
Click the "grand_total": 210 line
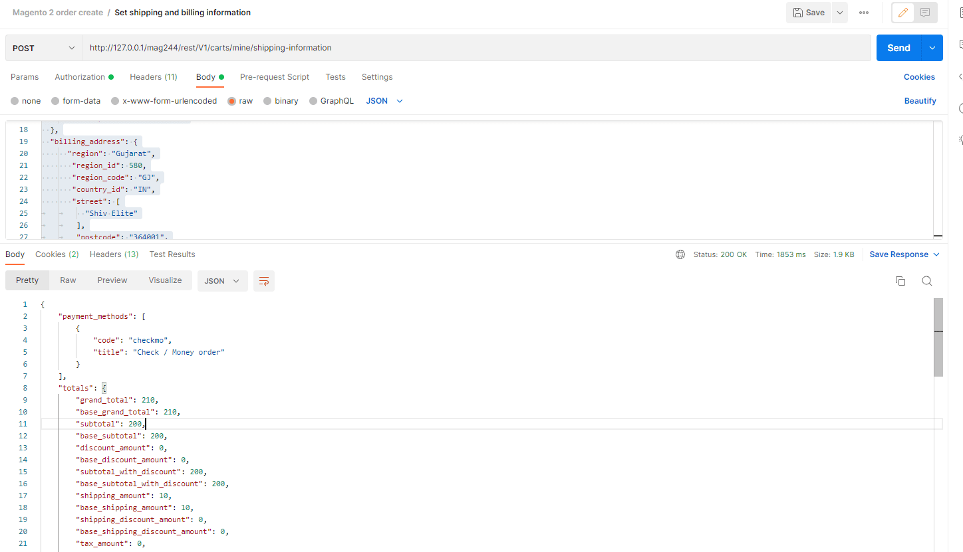click(118, 400)
